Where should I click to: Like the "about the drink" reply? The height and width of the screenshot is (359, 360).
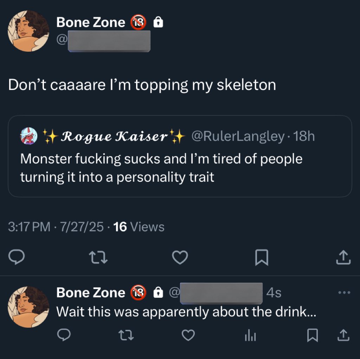click(x=188, y=336)
